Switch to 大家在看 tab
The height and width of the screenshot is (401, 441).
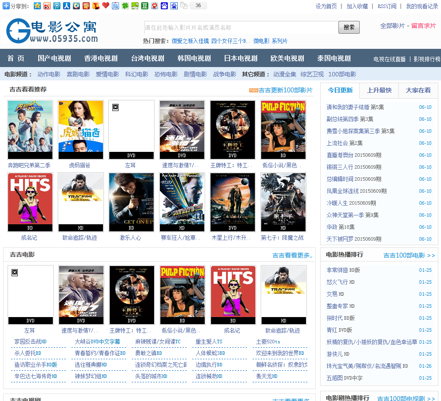pos(418,90)
